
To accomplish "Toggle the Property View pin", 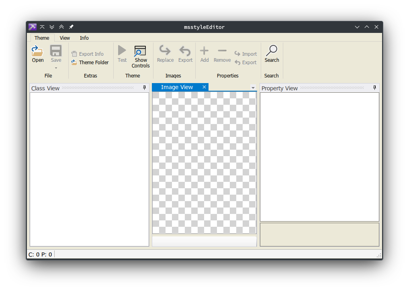I will [374, 88].
